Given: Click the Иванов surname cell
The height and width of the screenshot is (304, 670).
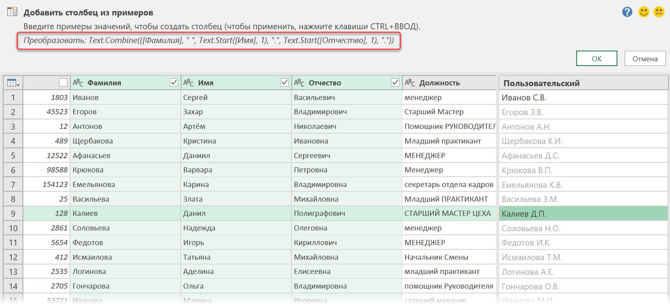Looking at the screenshot, I should (125, 97).
